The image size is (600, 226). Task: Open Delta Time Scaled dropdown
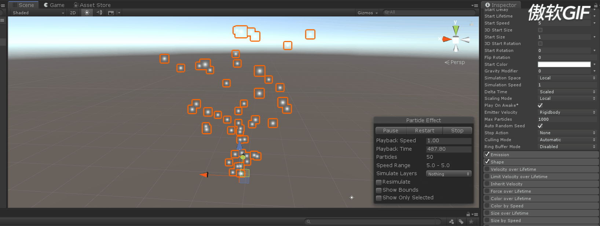point(567,92)
